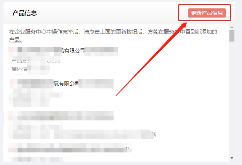Click the empty scrollbar track below thumb
The height and width of the screenshot is (165, 242).
232,99
